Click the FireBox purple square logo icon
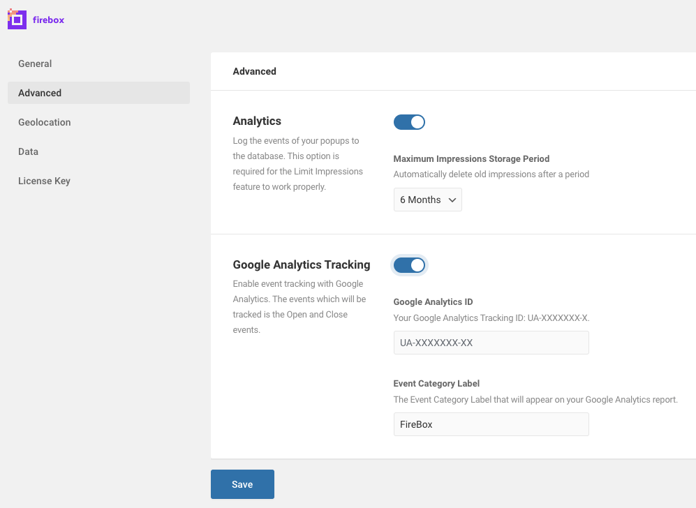The width and height of the screenshot is (696, 508). (x=17, y=20)
